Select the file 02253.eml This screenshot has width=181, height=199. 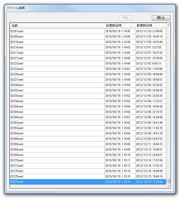(88, 128)
